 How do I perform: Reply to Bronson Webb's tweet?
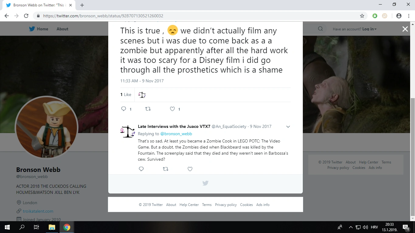[x=124, y=109]
